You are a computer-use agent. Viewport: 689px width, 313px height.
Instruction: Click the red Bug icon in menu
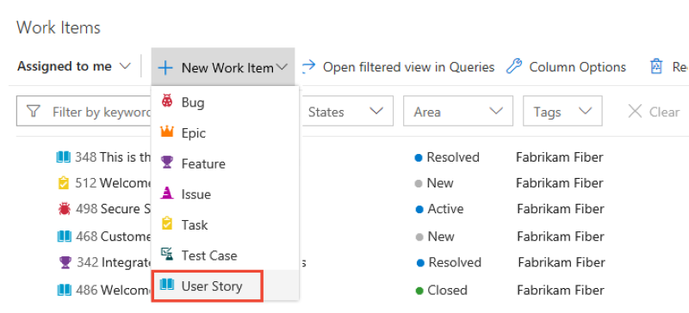point(167,101)
